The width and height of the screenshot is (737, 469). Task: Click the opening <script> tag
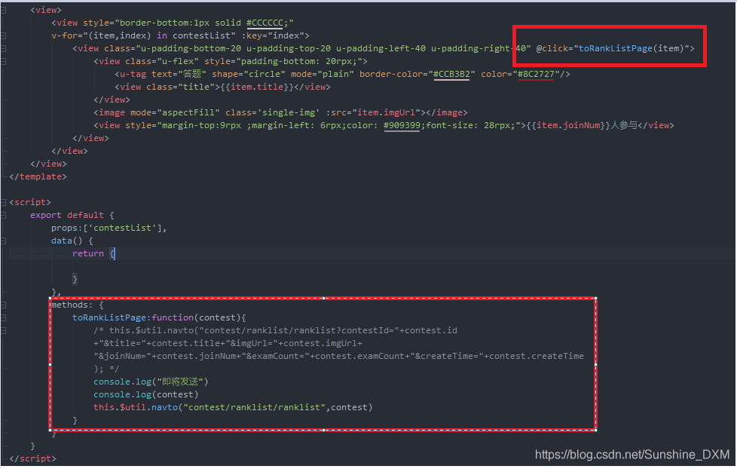pyautogui.click(x=30, y=202)
